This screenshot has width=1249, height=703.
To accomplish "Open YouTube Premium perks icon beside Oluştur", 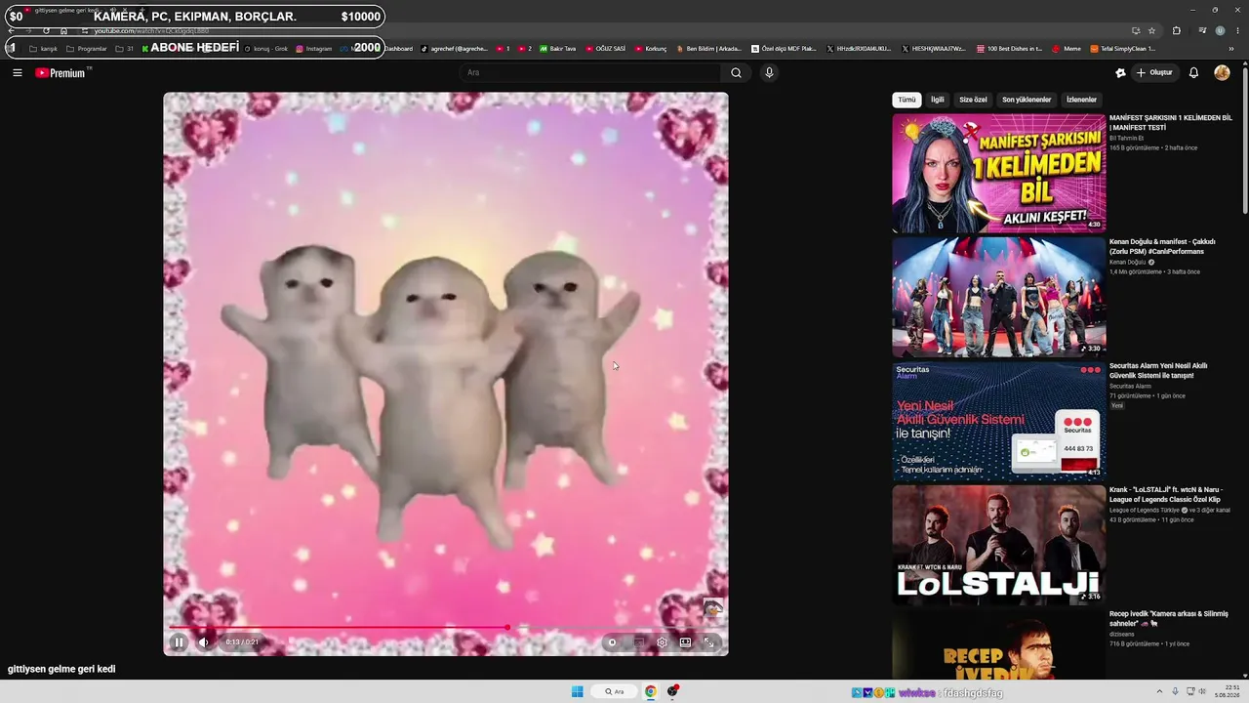I will click(x=1120, y=72).
